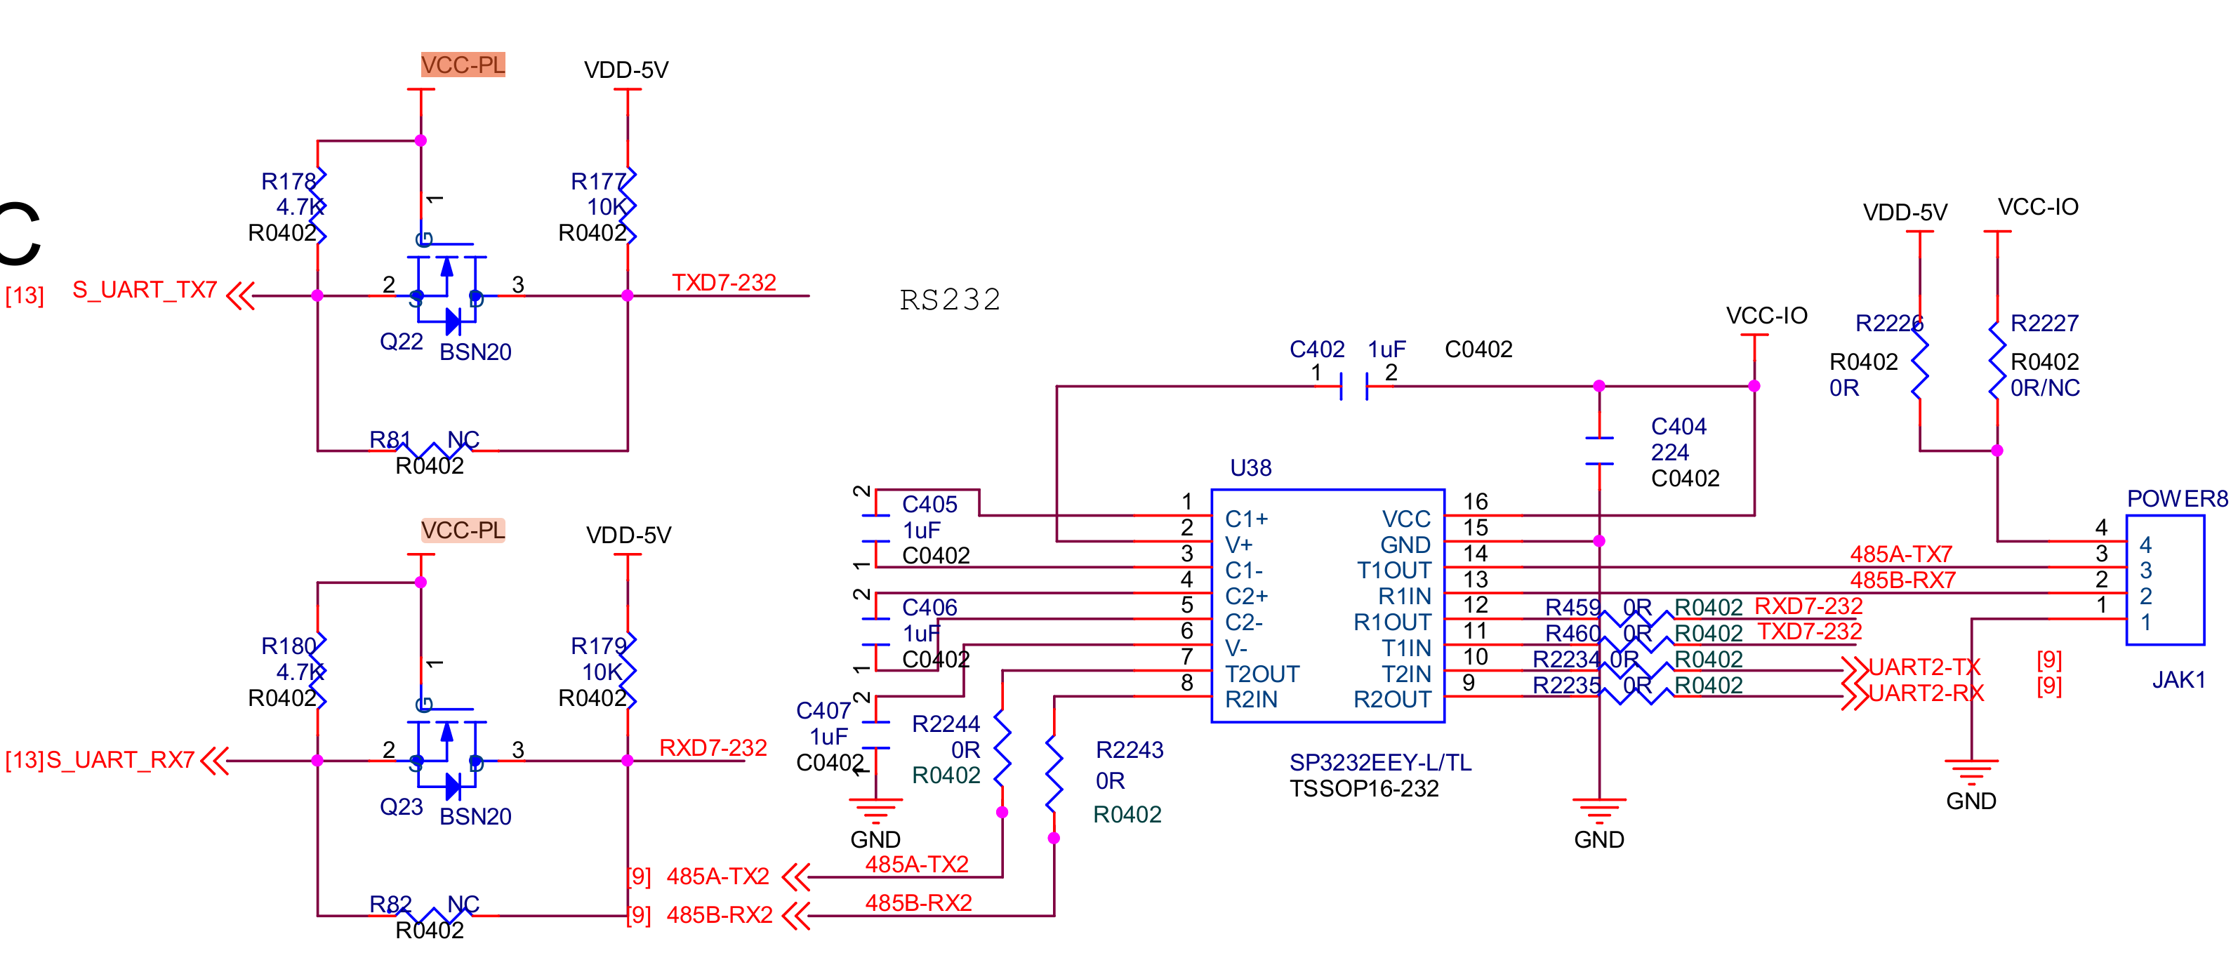
Task: Pick the R179 10K resistor symbol
Action: 628,671
